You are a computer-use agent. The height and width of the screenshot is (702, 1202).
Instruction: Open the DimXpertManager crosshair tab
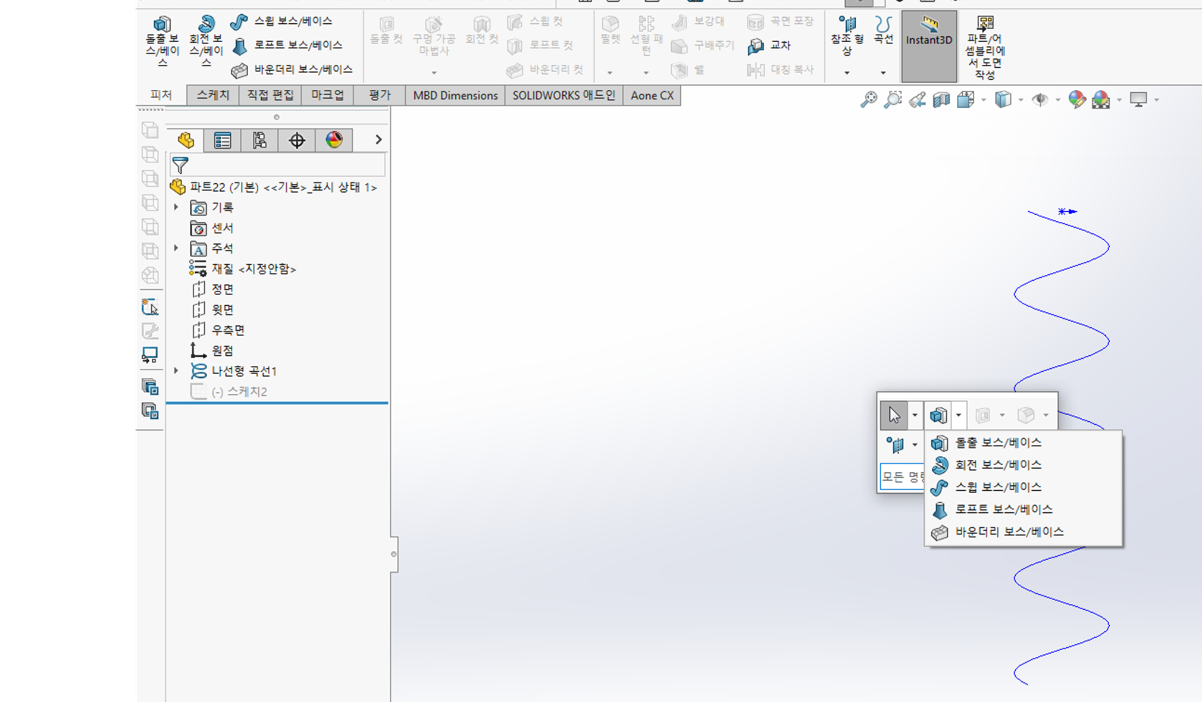coord(296,140)
